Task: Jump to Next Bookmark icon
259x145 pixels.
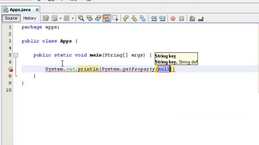Action: click(134, 18)
